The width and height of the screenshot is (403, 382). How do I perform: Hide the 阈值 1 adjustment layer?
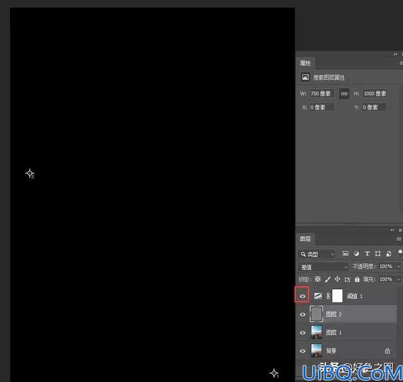click(302, 296)
